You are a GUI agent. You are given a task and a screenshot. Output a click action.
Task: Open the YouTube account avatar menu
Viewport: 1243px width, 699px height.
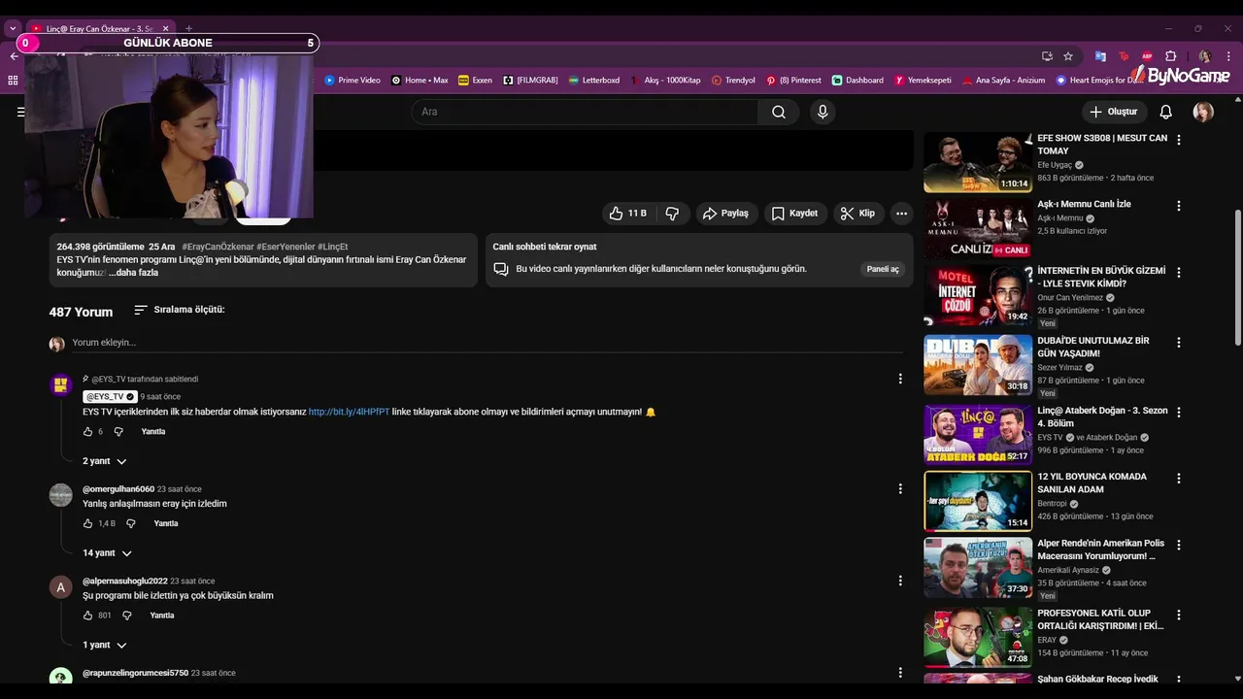pos(1203,112)
